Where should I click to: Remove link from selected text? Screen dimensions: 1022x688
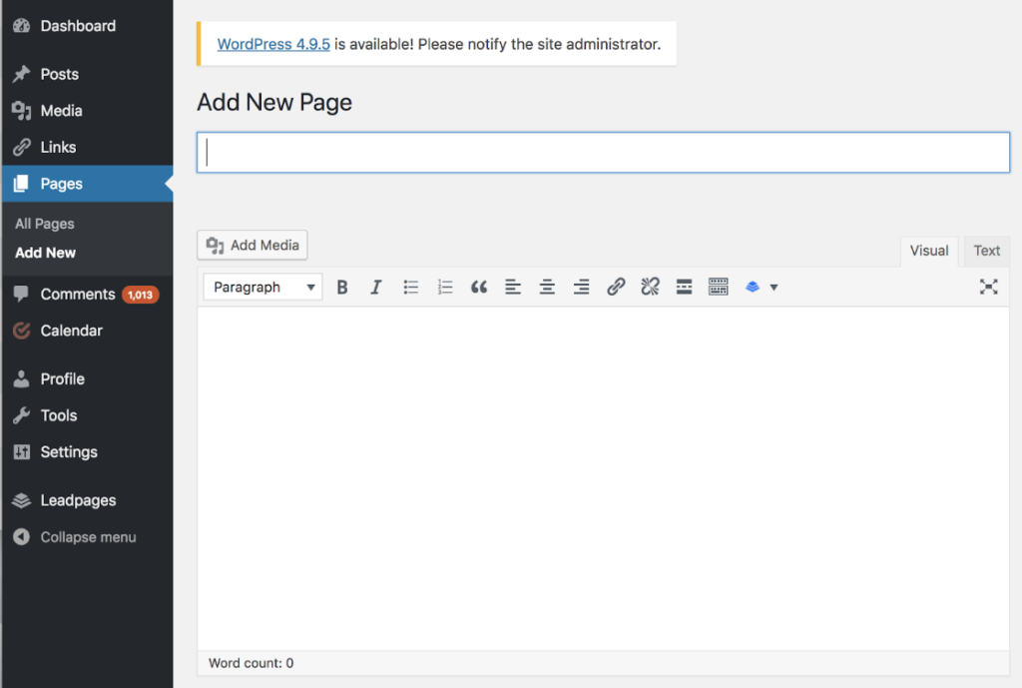(x=650, y=287)
